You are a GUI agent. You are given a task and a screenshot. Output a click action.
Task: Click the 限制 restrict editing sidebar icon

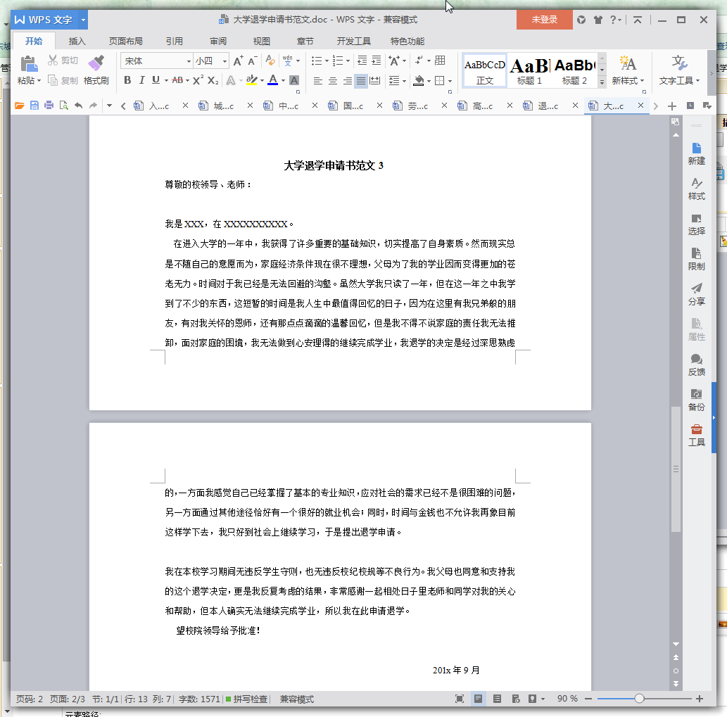[697, 260]
